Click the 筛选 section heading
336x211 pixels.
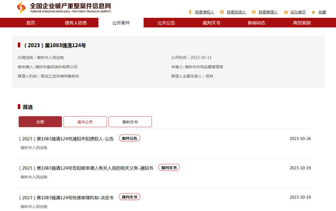click(x=28, y=107)
